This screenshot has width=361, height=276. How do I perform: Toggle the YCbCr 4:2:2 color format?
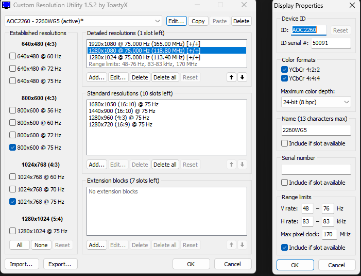click(285, 69)
